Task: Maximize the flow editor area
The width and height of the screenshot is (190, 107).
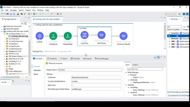Action: [x=164, y=18]
